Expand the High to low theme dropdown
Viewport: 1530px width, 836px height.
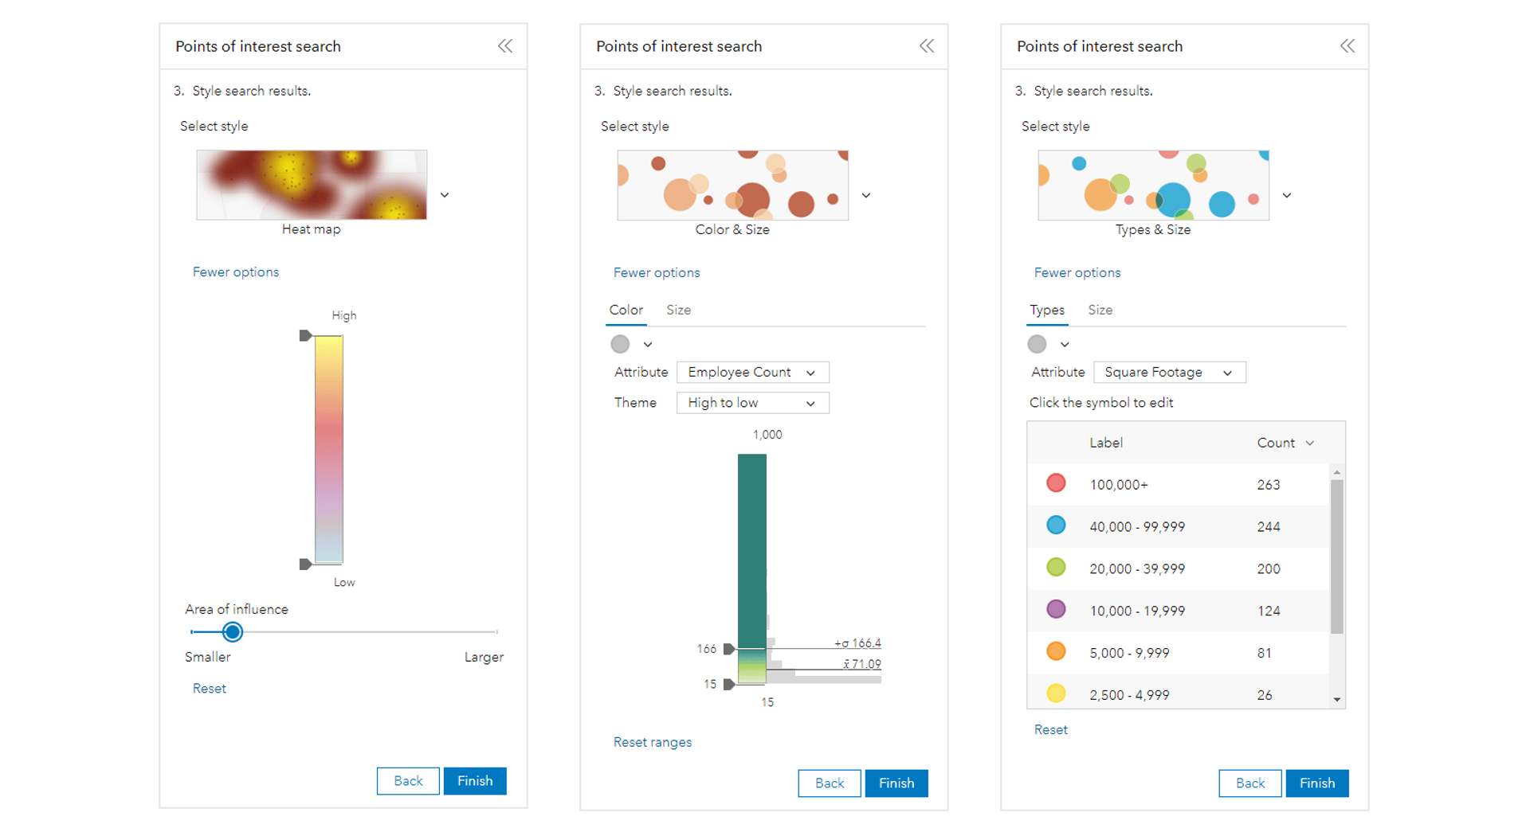[x=752, y=403]
